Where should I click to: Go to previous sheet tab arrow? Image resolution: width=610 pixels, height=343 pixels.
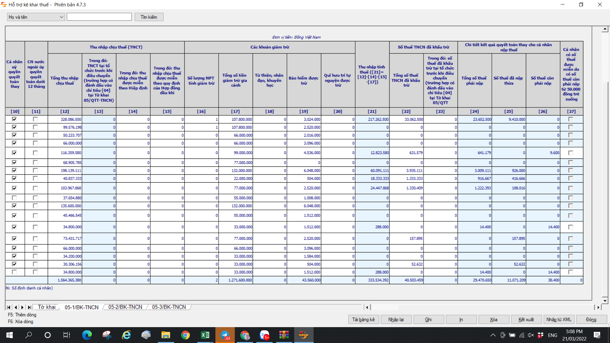click(x=16, y=307)
